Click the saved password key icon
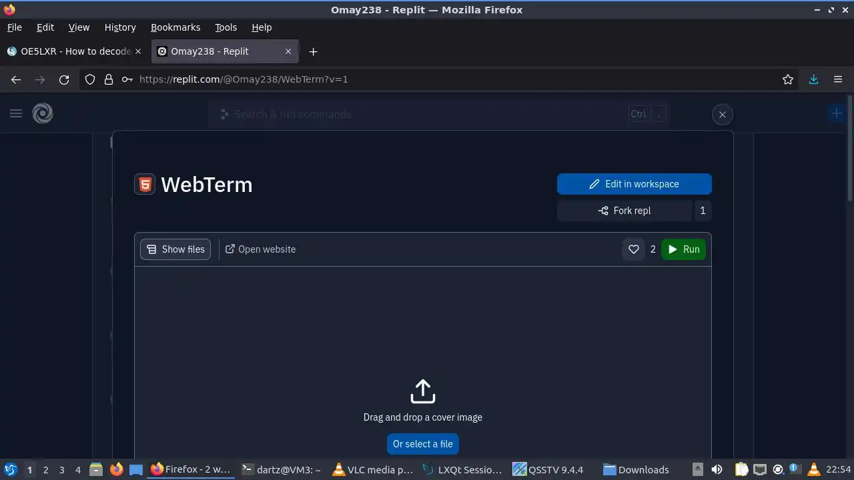Viewport: 854px width, 480px height. click(x=127, y=79)
